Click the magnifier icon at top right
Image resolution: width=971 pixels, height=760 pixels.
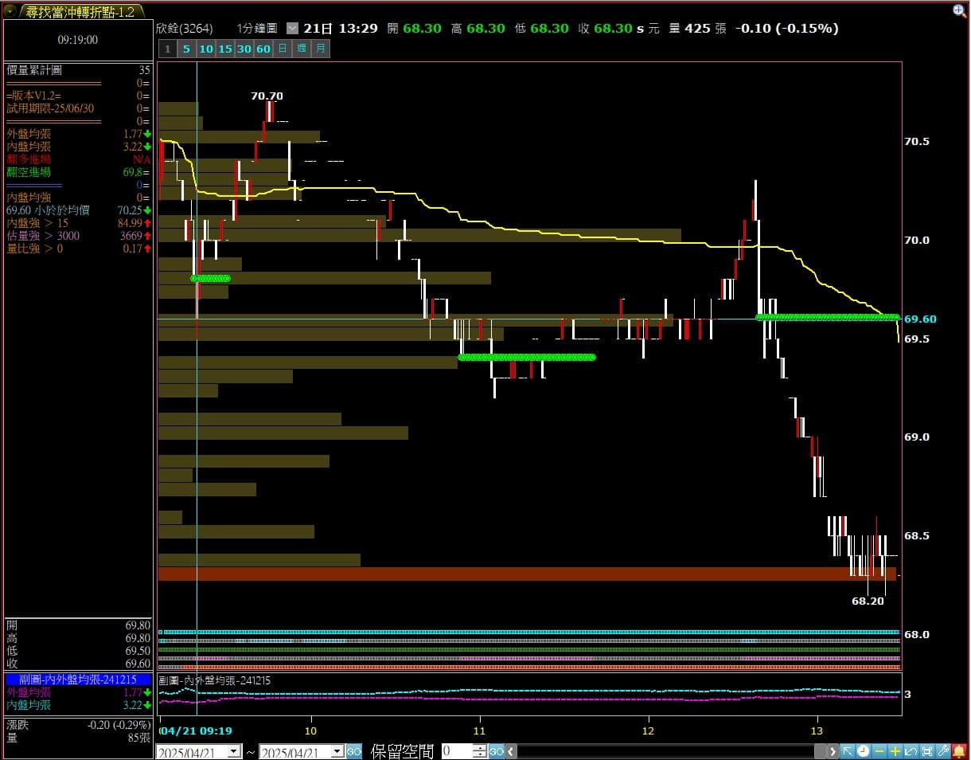tap(959, 10)
